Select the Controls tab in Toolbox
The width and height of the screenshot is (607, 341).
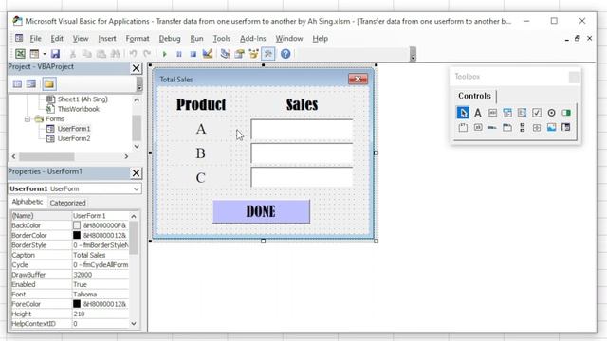point(474,96)
